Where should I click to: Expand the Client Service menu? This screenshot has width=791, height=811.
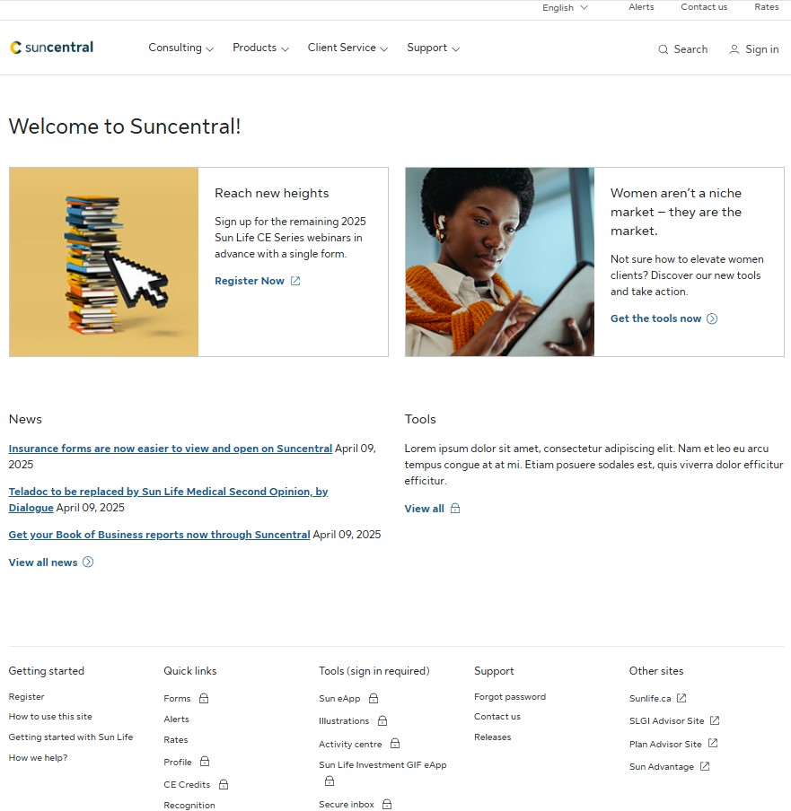point(342,48)
